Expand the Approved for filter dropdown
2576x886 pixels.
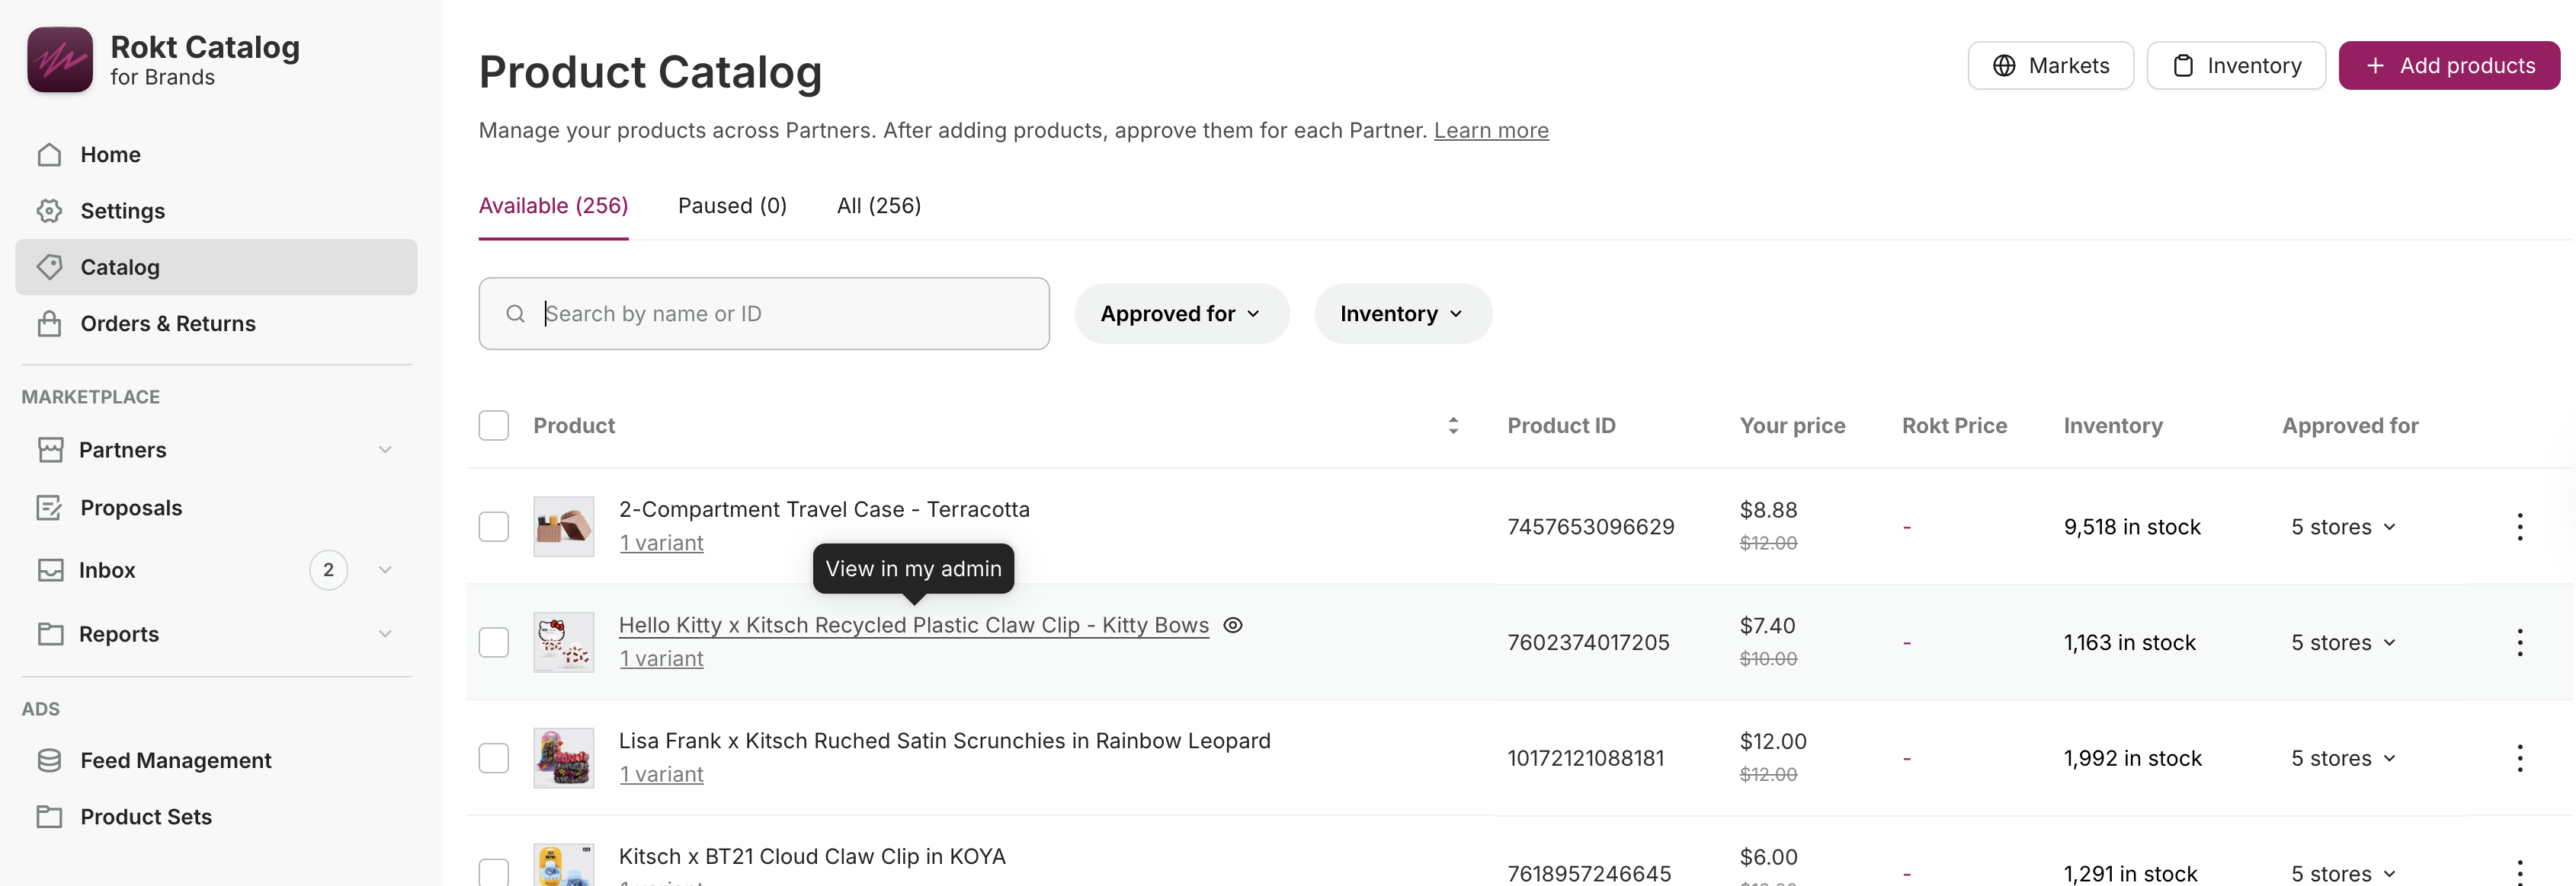1181,314
